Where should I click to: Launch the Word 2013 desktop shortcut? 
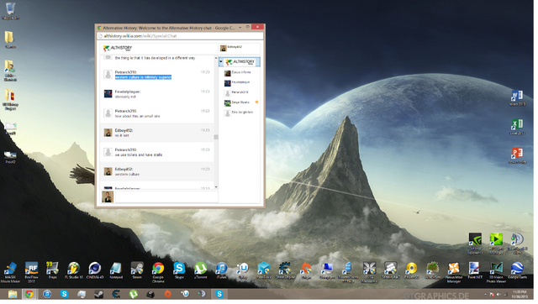[x=517, y=98]
